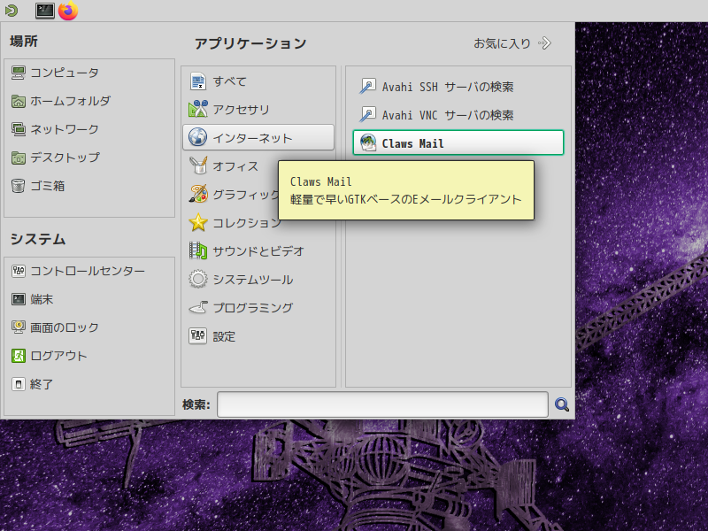
Task: Show すべて applications category
Action: [258, 81]
